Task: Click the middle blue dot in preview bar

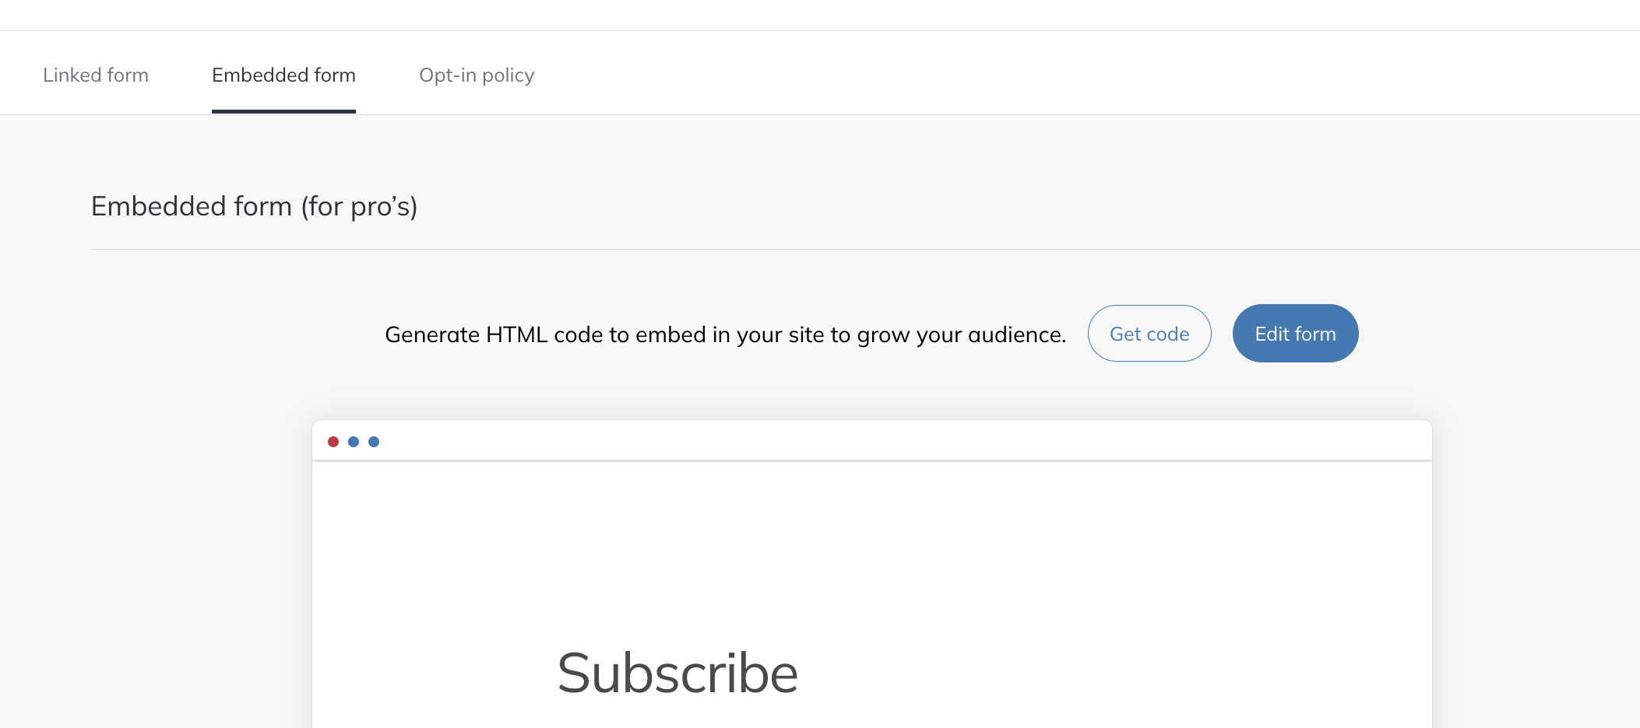Action: [354, 442]
